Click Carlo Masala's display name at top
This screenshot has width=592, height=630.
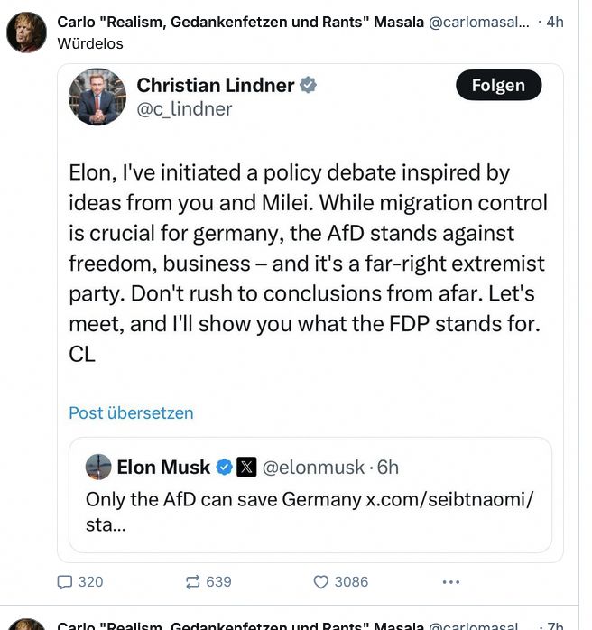pyautogui.click(x=240, y=22)
